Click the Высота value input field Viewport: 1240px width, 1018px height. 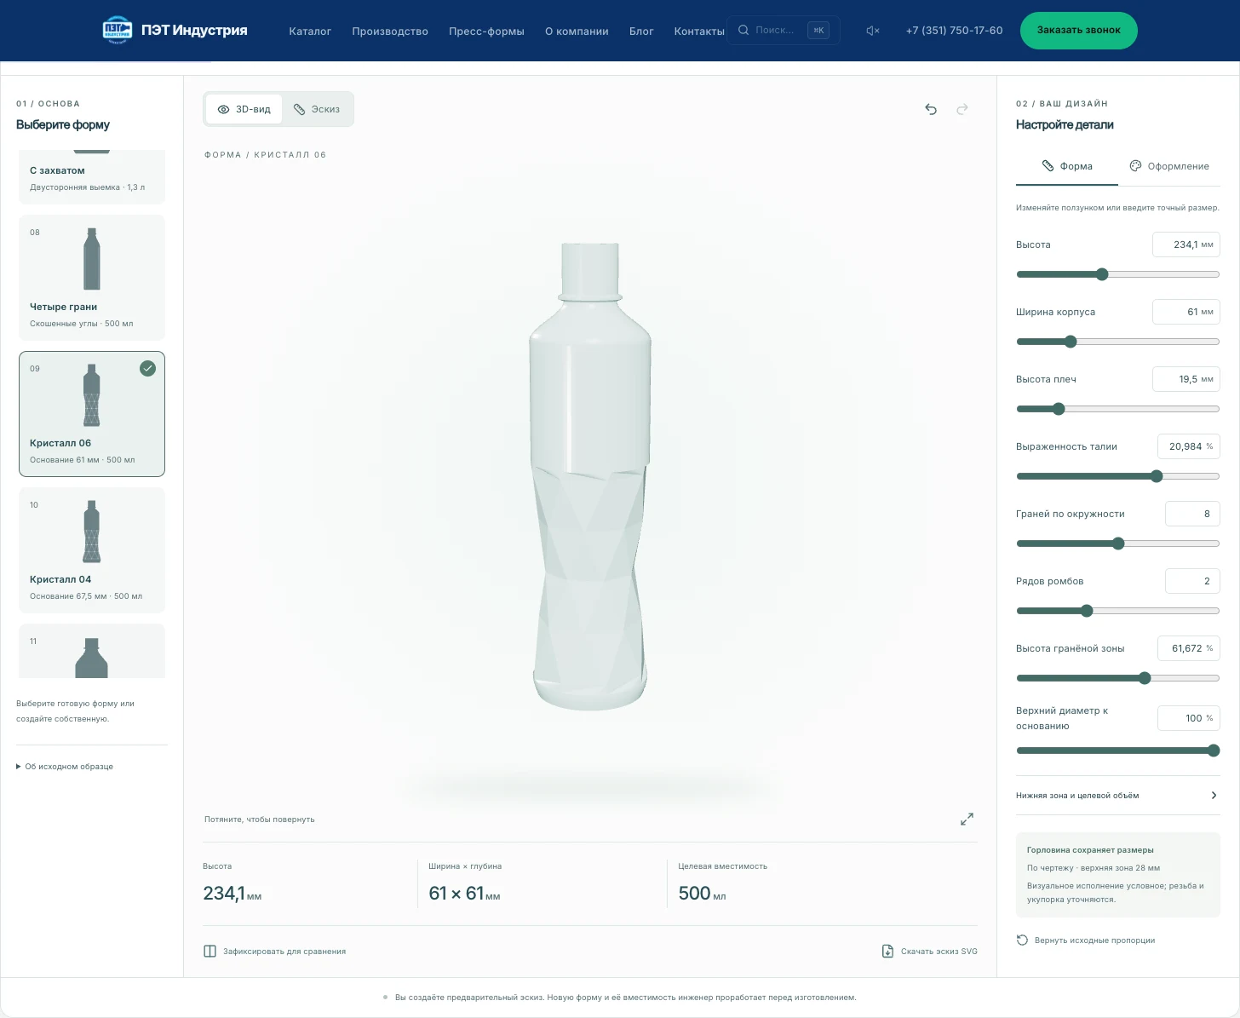click(x=1186, y=244)
